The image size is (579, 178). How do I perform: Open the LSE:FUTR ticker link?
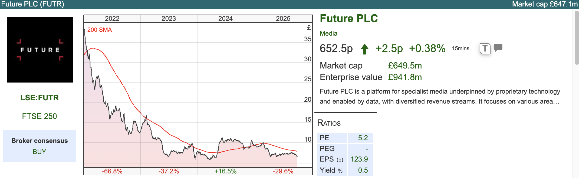(40, 98)
